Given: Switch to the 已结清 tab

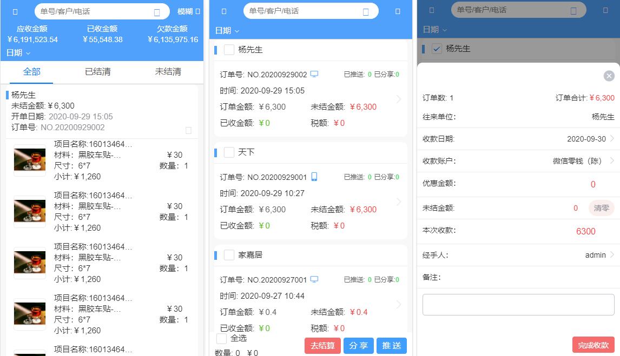Looking at the screenshot, I should 98,72.
